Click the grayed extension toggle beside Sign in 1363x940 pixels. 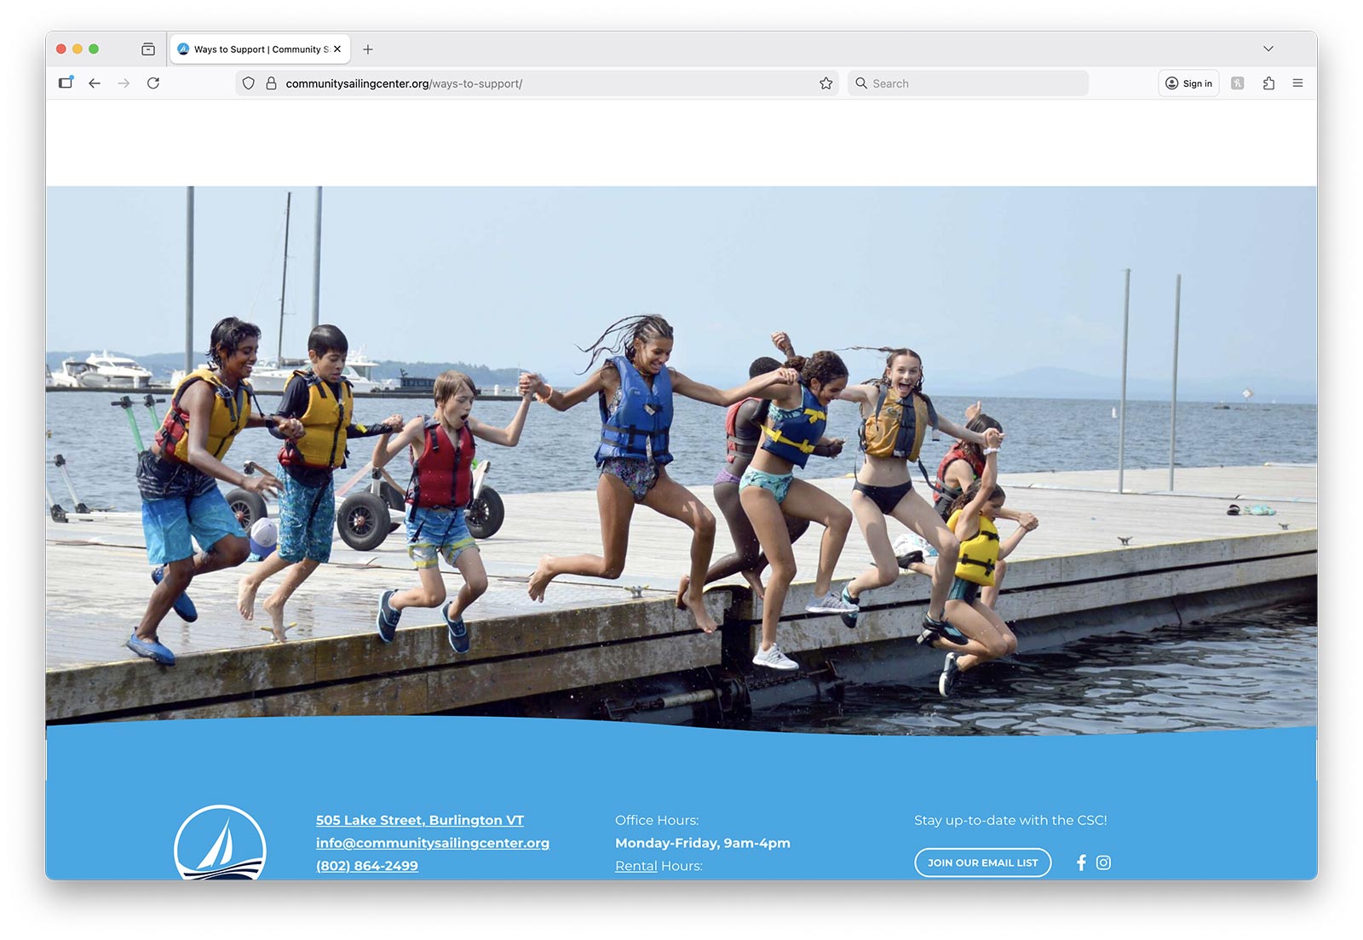click(x=1237, y=83)
